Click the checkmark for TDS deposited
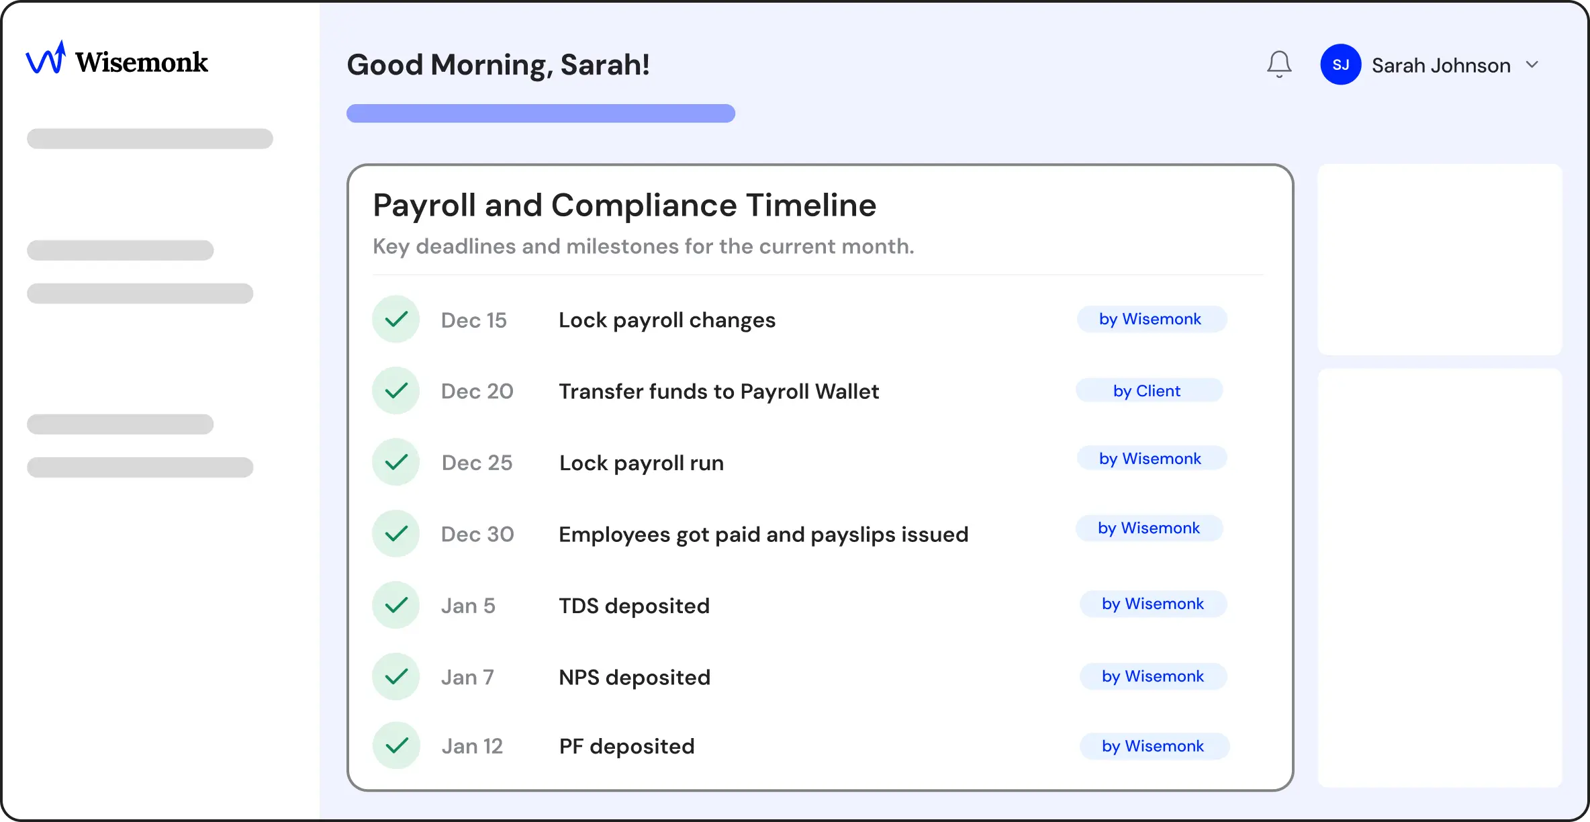The image size is (1590, 822). tap(396, 605)
